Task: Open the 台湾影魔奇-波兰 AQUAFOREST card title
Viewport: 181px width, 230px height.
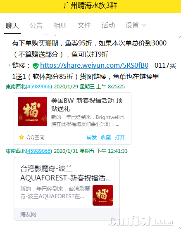Action: tap(65, 173)
